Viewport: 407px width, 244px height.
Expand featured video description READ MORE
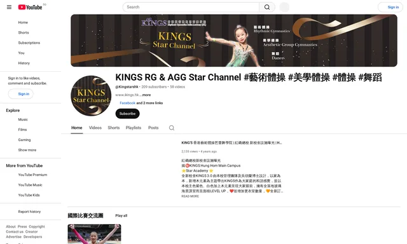click(190, 196)
